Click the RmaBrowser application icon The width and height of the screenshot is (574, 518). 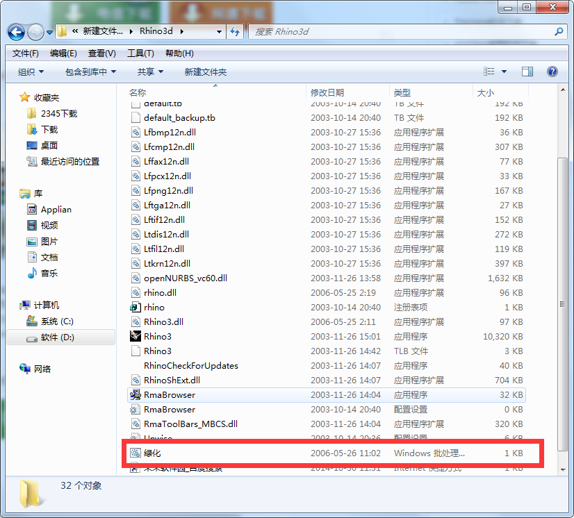click(x=135, y=394)
